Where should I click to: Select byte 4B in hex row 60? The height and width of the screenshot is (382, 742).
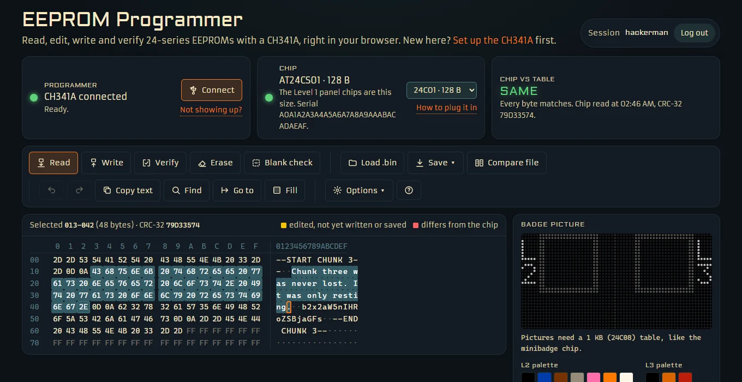tap(123, 331)
